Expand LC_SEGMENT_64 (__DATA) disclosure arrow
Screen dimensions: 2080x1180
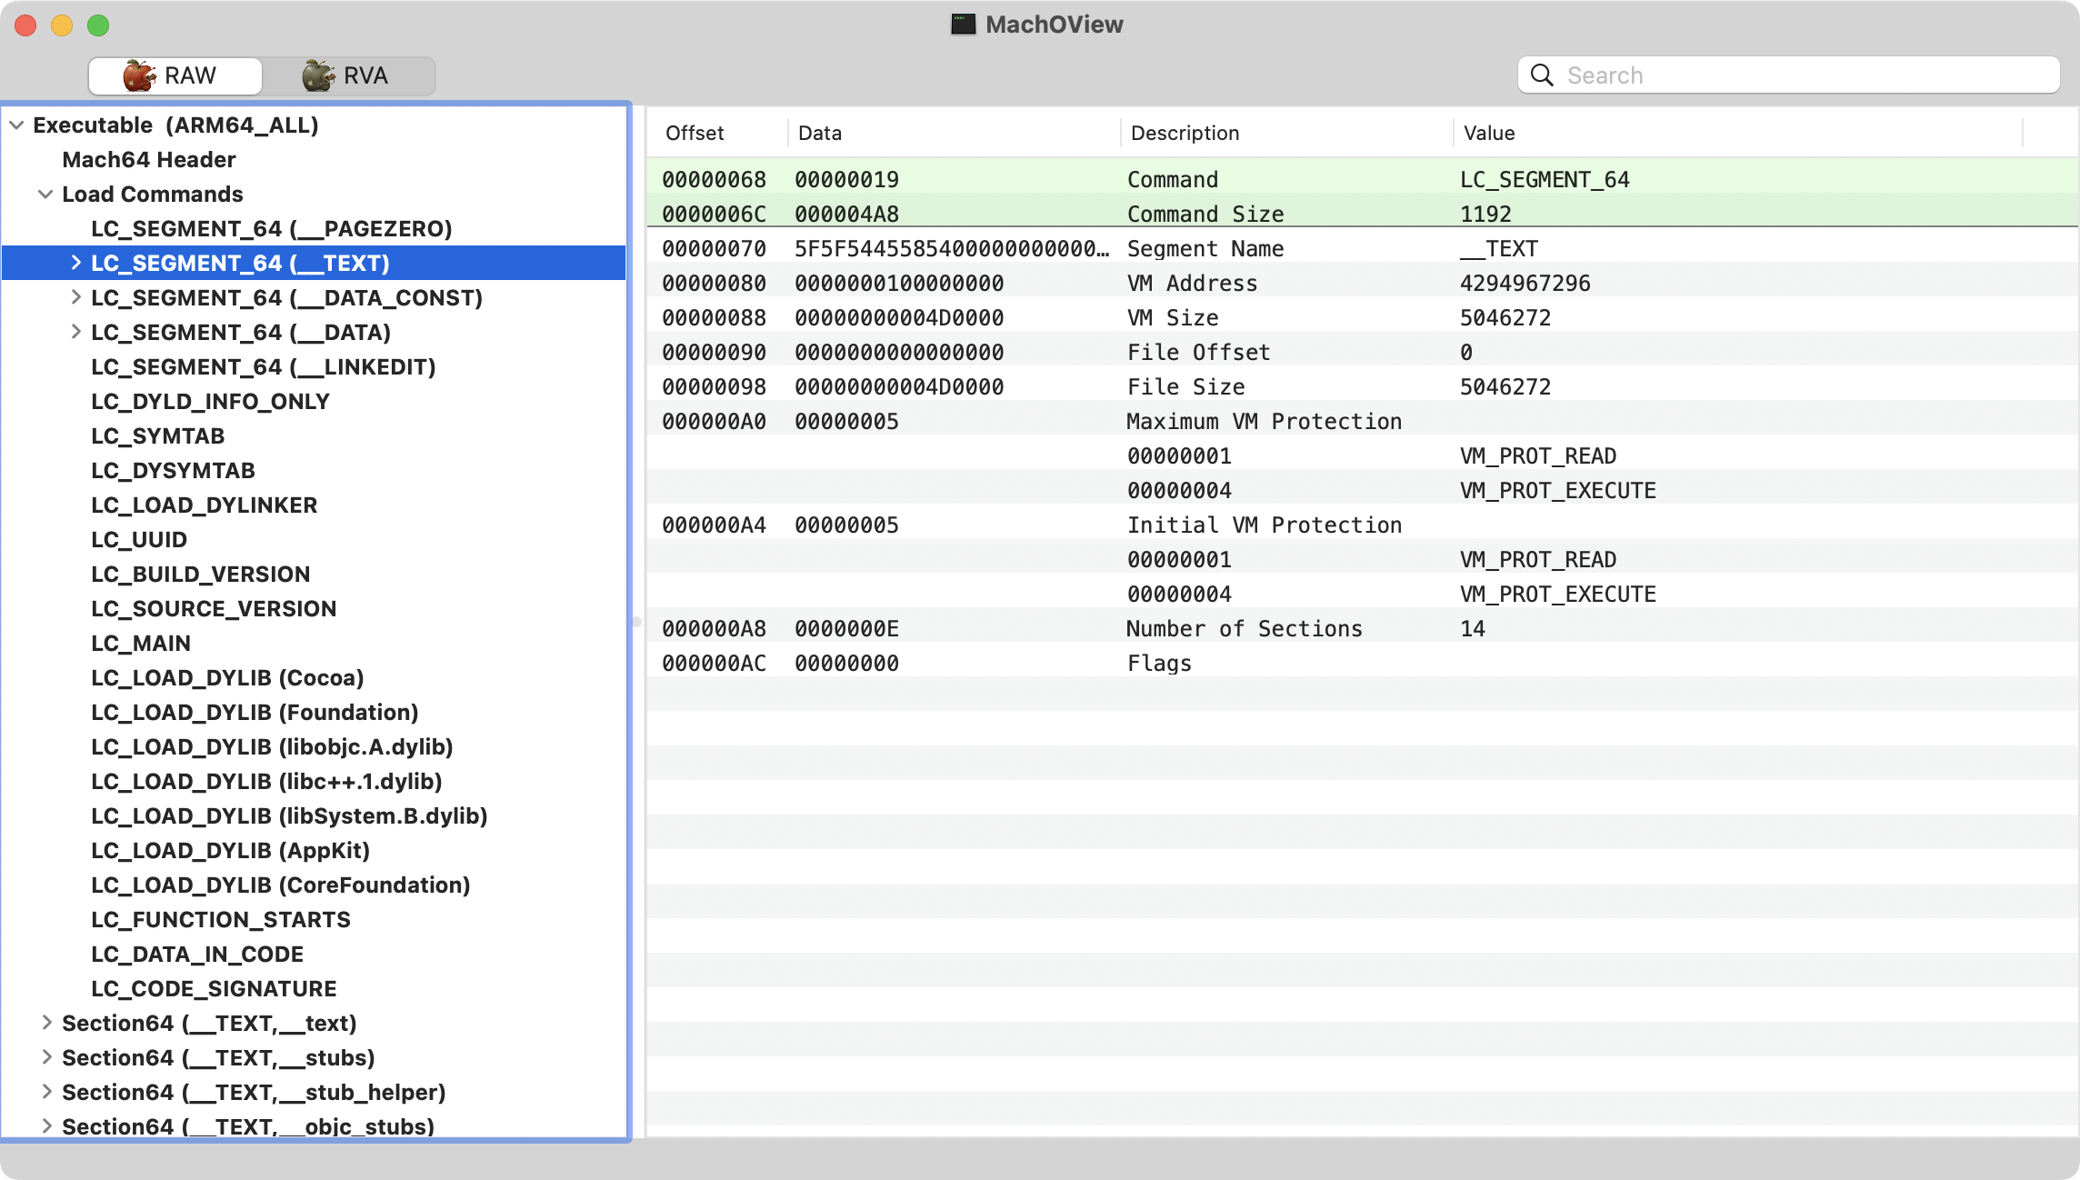click(x=75, y=332)
